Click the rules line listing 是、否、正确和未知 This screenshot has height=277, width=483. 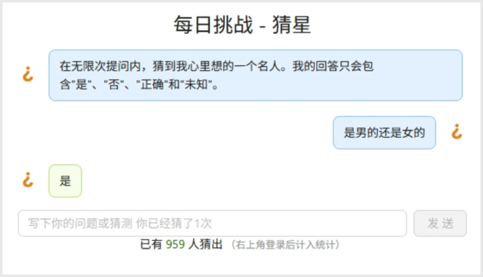tap(139, 85)
